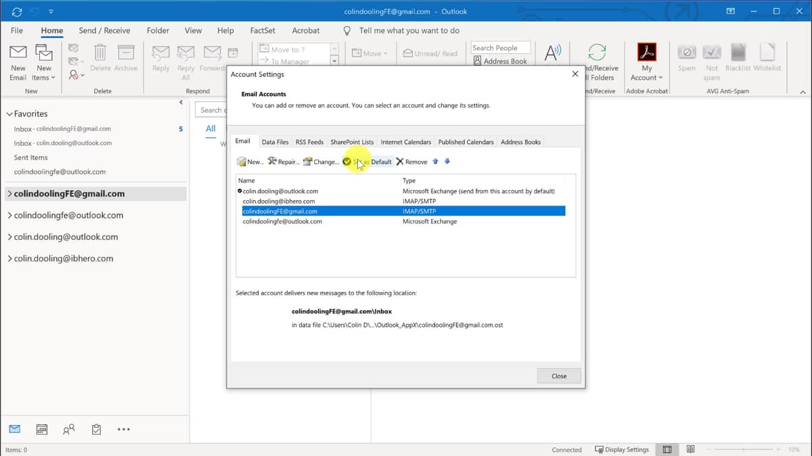Switch to Send / Receive ribbon tab
The image size is (812, 456).
104,30
